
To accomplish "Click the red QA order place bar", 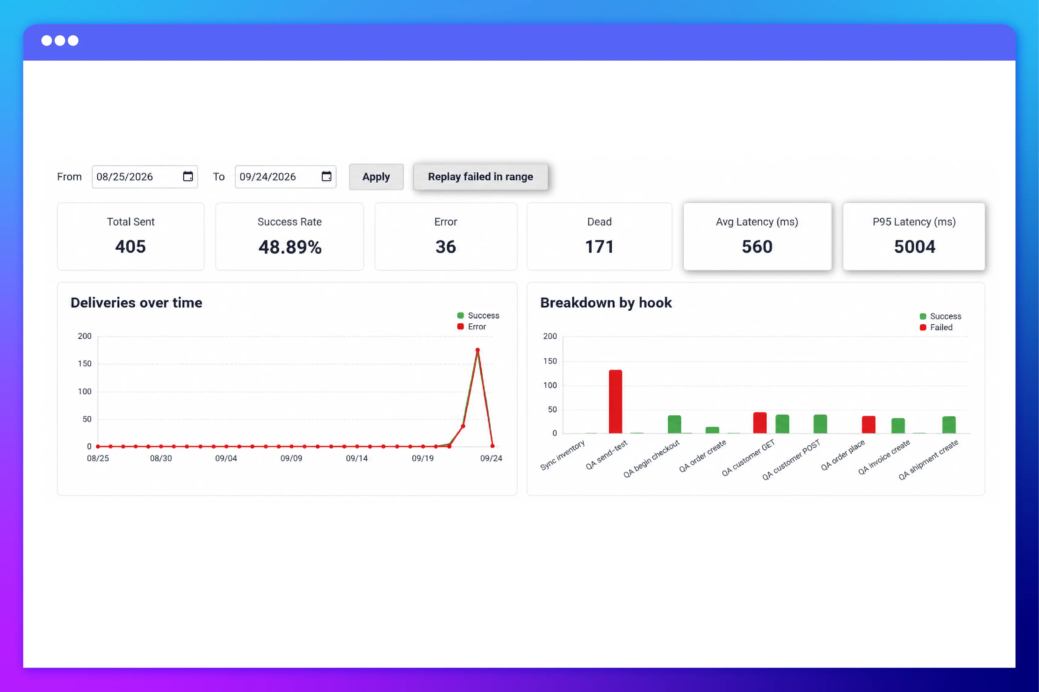I will click(869, 424).
